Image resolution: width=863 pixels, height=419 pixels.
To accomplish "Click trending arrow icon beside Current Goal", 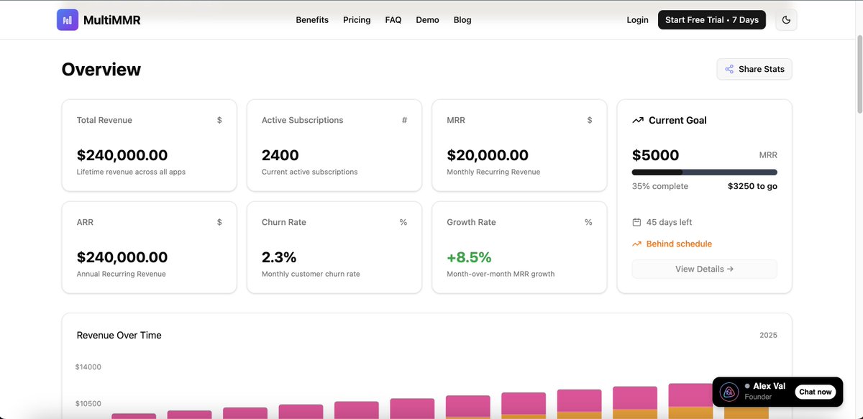I will pyautogui.click(x=637, y=120).
